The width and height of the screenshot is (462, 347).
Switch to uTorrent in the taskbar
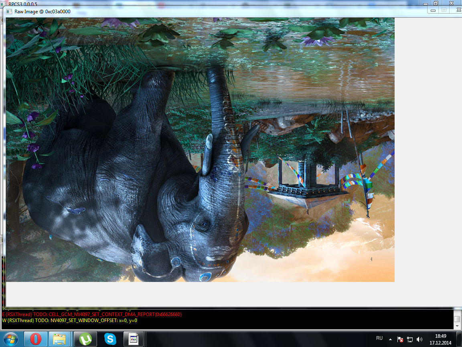click(x=85, y=339)
